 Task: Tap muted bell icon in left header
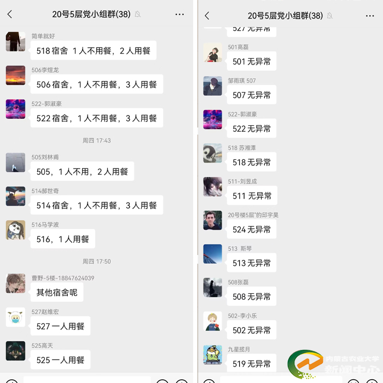[x=138, y=14]
